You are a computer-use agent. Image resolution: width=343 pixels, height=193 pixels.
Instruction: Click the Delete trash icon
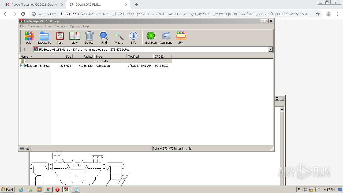[x=89, y=38]
